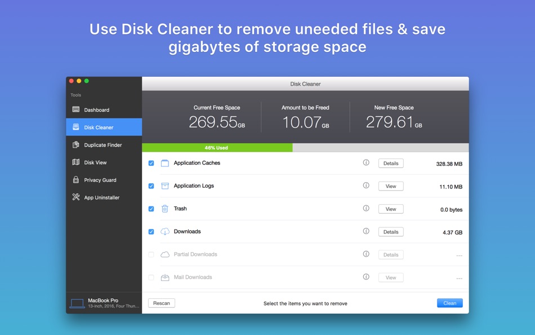Image resolution: width=535 pixels, height=335 pixels.
Task: Click View for Trash
Action: (391, 209)
